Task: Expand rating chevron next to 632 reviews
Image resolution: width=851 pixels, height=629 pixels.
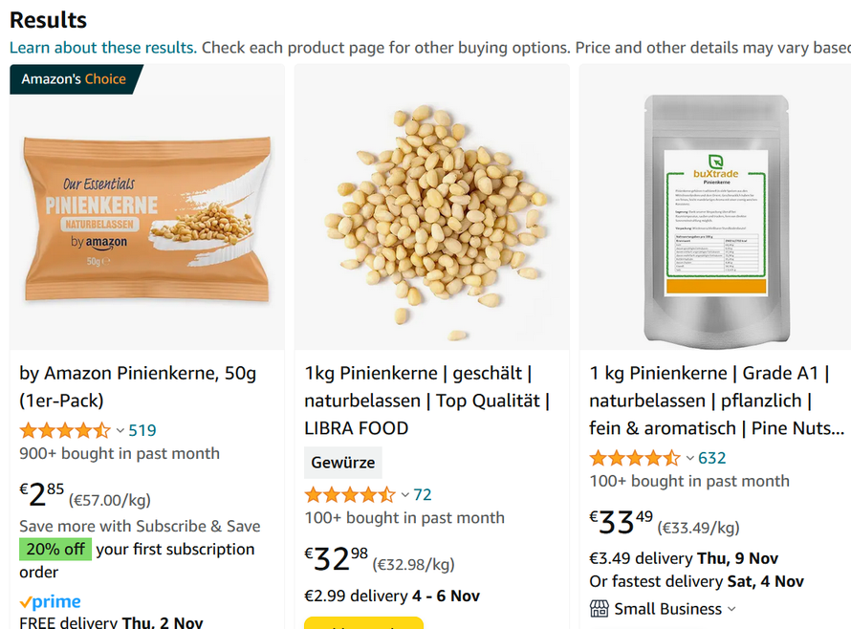Action: pos(689,459)
